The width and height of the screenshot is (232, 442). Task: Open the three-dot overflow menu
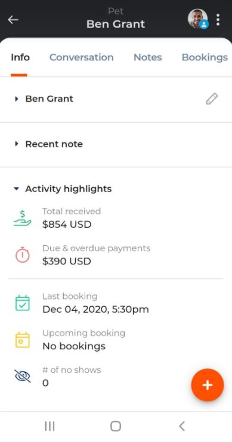click(x=218, y=20)
